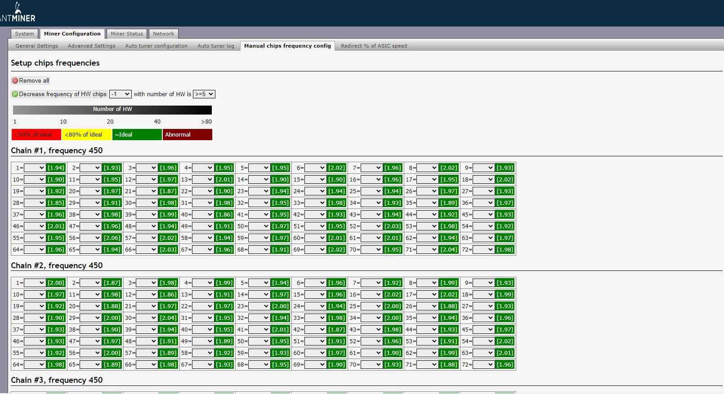The width and height of the screenshot is (724, 394).
Task: Select Manual chips frequency config subtab
Action: 287,46
